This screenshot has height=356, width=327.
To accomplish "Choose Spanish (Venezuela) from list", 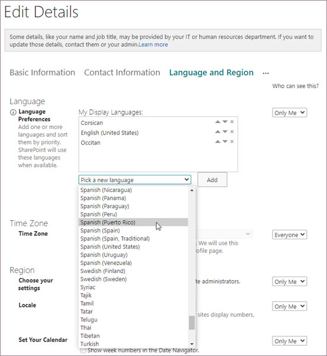I will 133,263.
